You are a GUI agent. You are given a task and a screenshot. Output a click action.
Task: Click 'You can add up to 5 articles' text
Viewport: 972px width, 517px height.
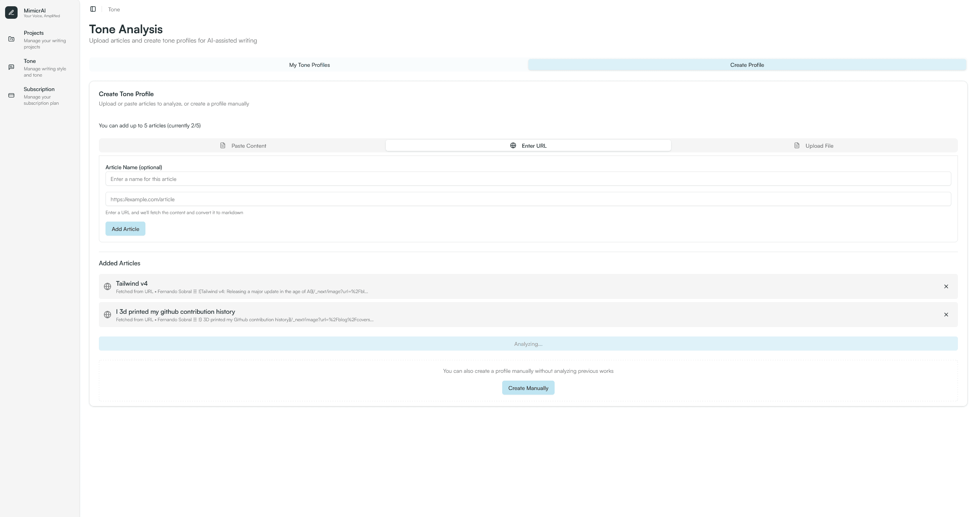[x=150, y=126]
